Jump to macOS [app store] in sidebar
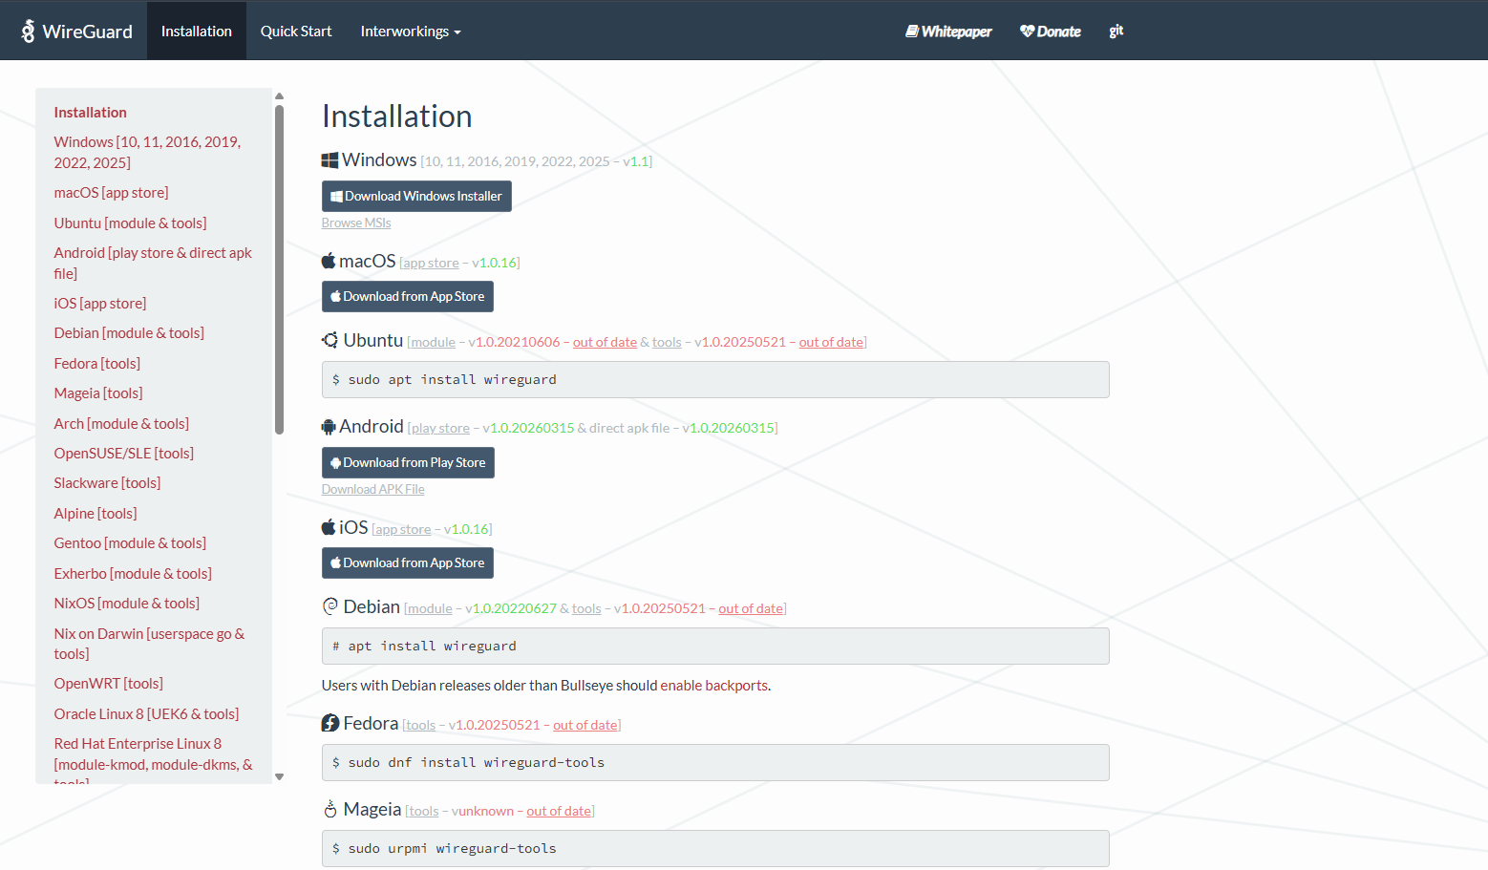The width and height of the screenshot is (1488, 870). 112,193
